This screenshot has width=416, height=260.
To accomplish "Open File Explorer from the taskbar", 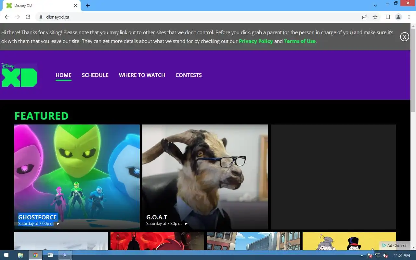I will click(20, 255).
